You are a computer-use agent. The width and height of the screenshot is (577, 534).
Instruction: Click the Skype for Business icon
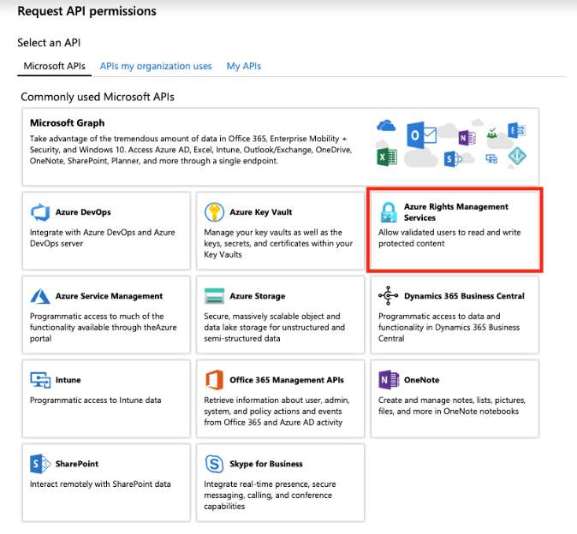pyautogui.click(x=214, y=464)
